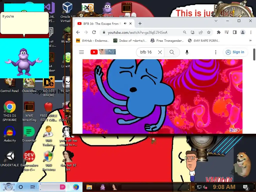
Task: Open the tray network icon
Action: (x=199, y=187)
